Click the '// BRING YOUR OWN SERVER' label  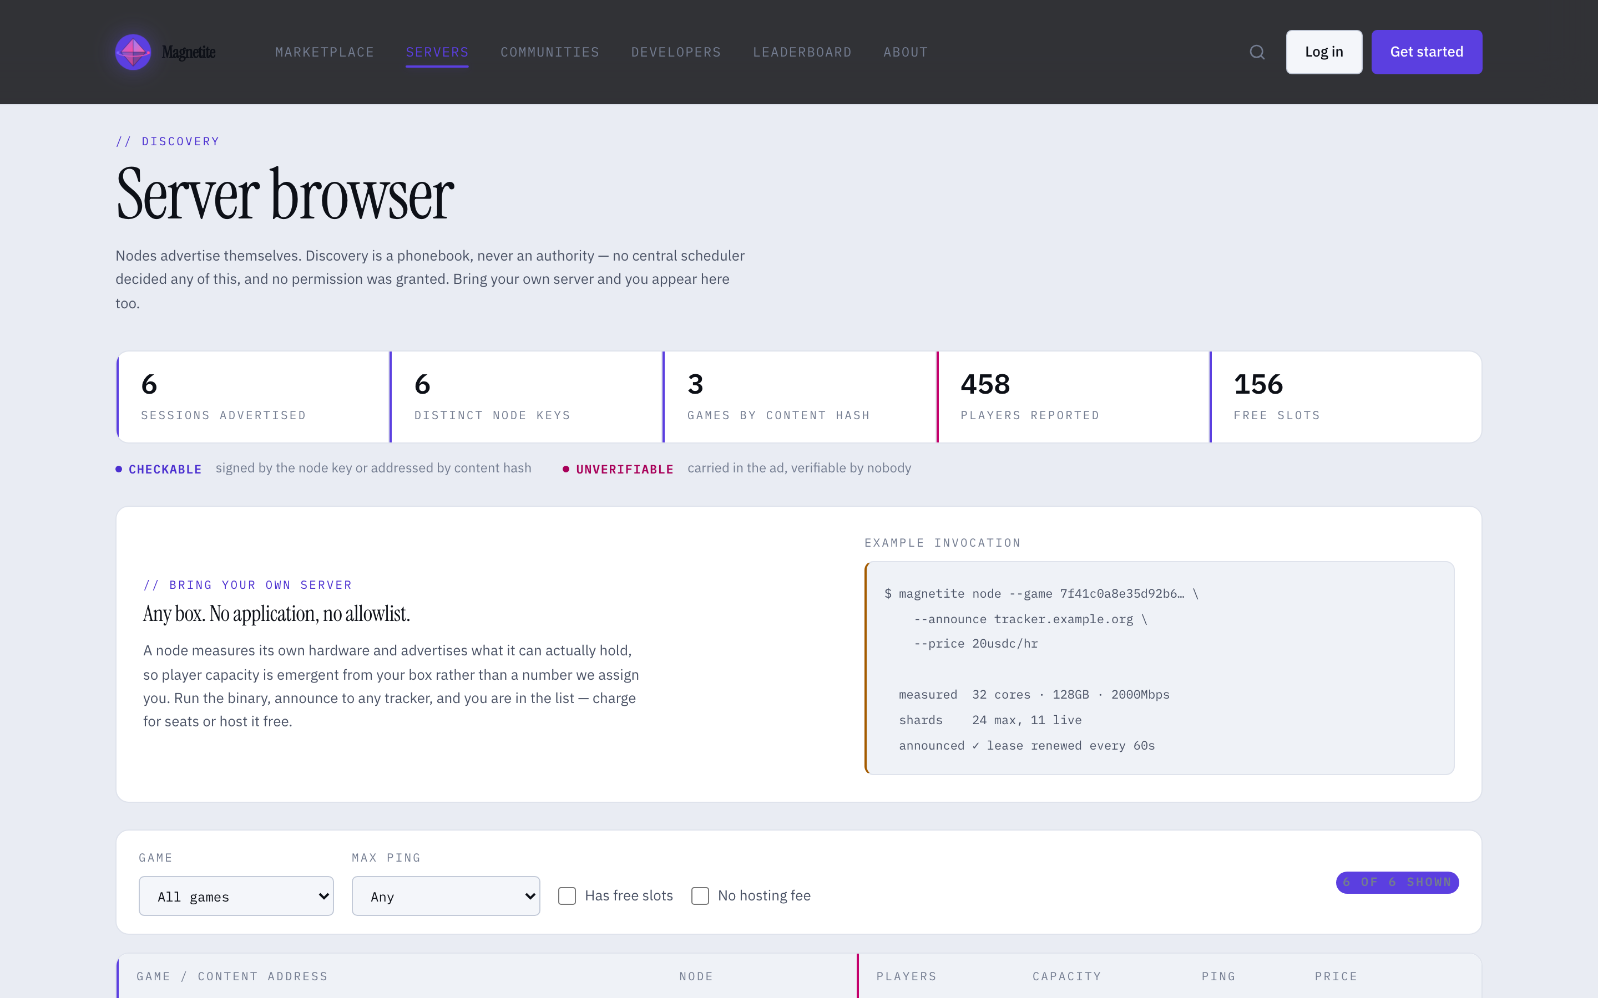pos(247,585)
